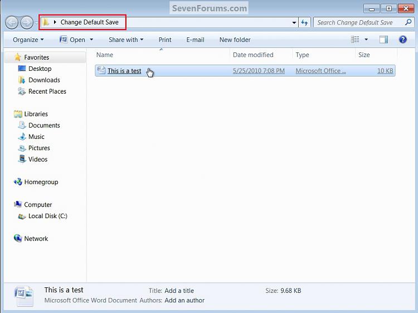Select the Pictures library
This screenshot has height=313, width=418.
(39, 148)
